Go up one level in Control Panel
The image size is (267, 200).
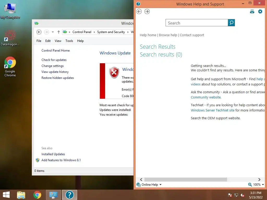pos(59,32)
